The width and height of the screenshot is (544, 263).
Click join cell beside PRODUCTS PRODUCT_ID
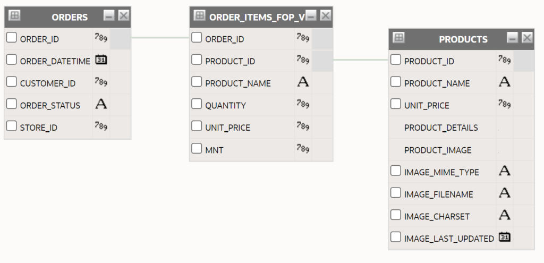524,61
